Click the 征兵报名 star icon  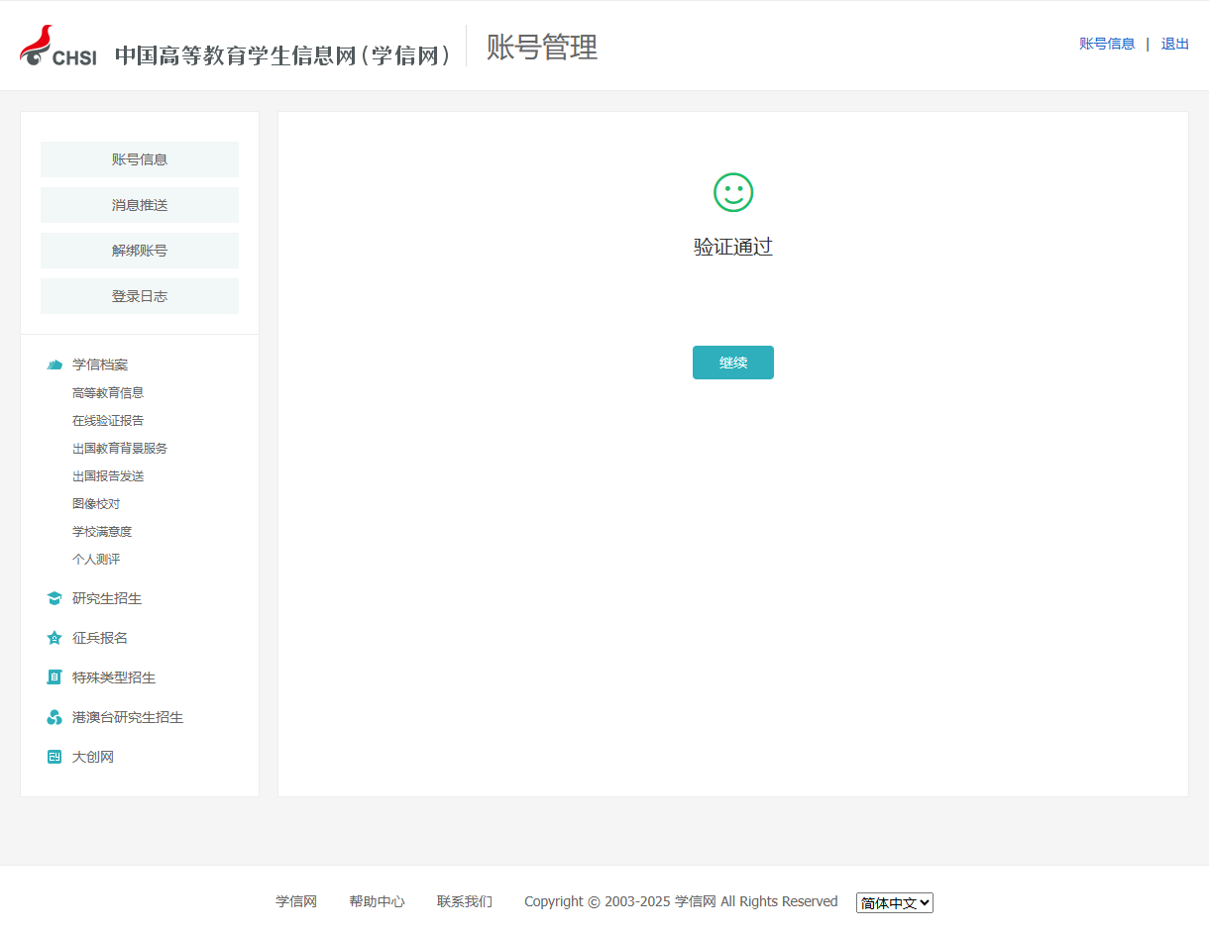[55, 638]
